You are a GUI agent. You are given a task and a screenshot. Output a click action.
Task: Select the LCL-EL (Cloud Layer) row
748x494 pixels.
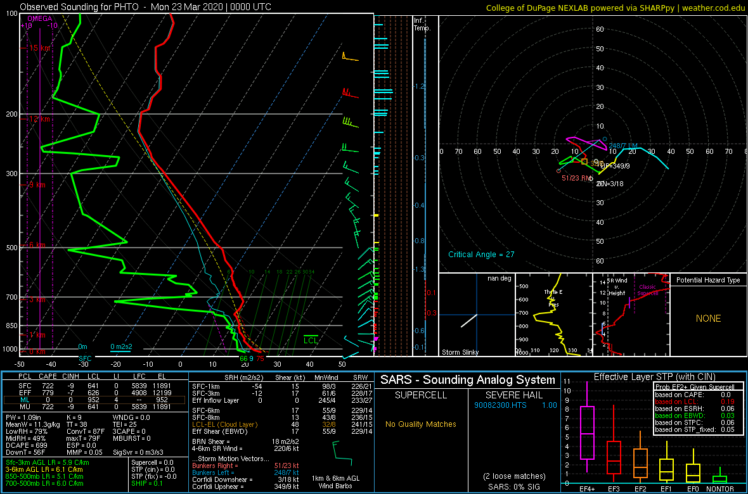pyautogui.click(x=283, y=425)
